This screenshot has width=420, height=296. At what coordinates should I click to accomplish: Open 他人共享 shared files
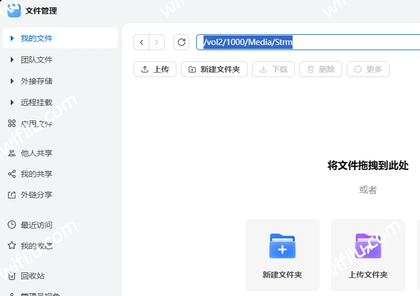coord(36,153)
